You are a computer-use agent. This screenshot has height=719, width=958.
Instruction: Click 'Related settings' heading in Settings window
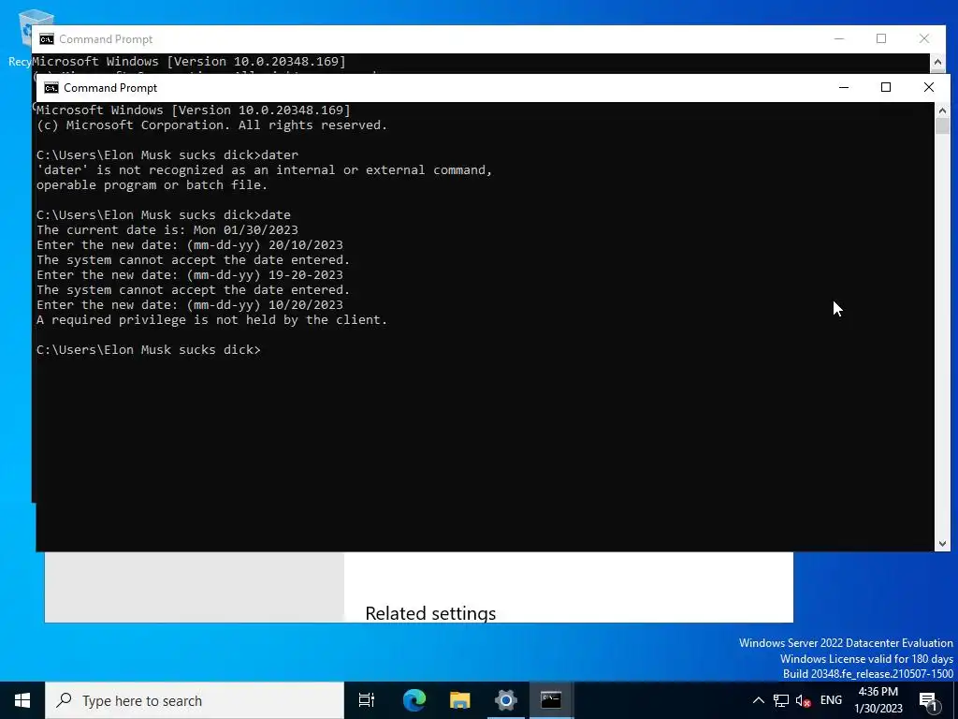430,613
